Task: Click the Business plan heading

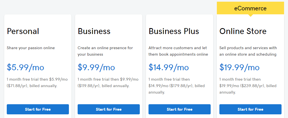Action: point(94,31)
